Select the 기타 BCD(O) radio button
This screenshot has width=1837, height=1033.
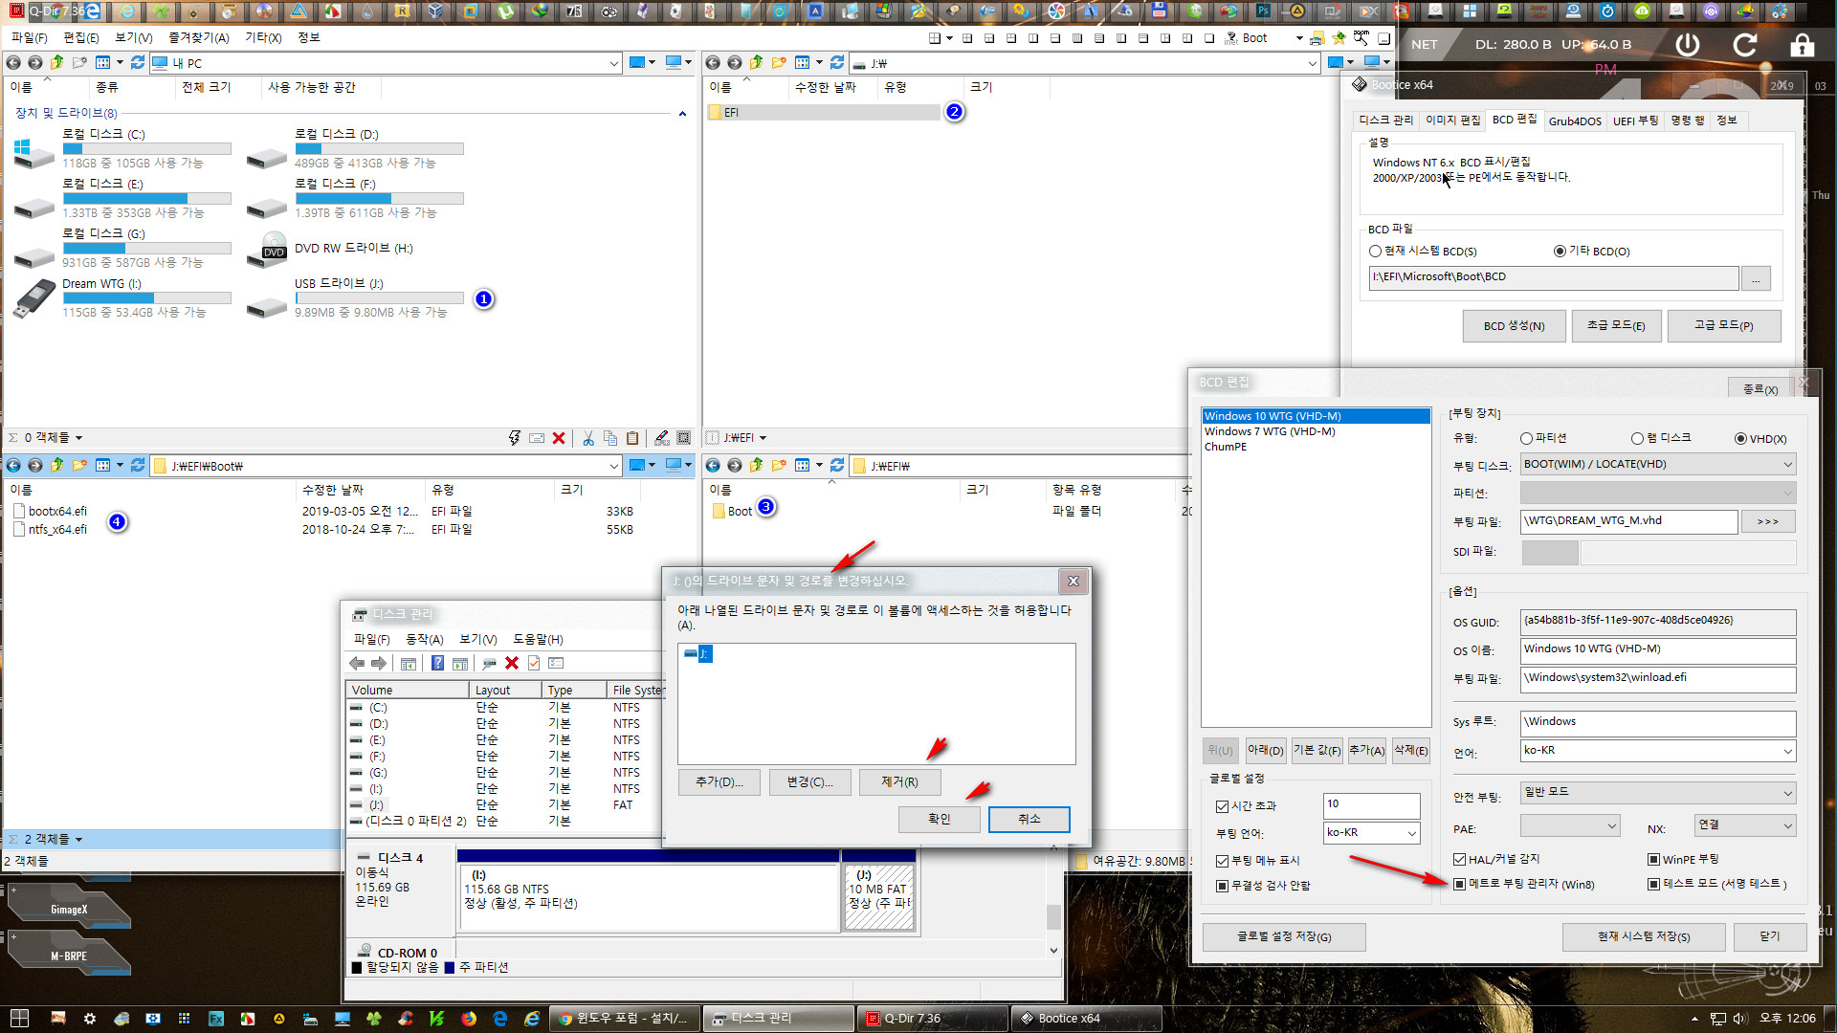(x=1560, y=252)
